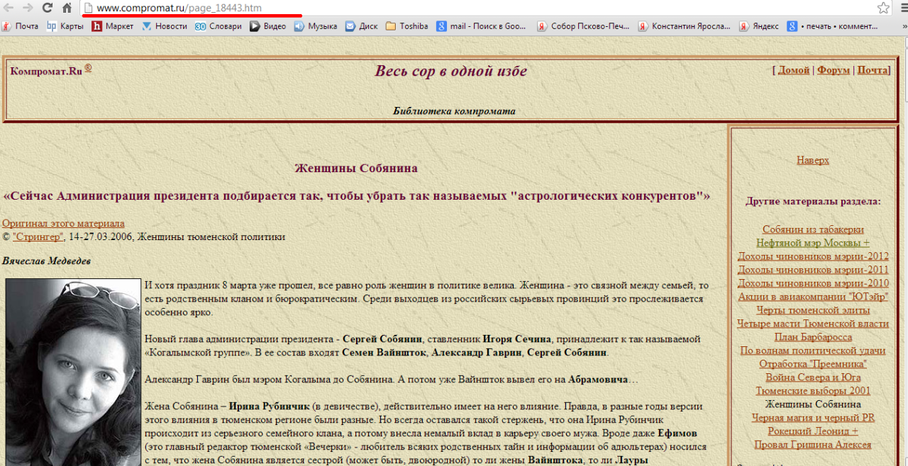Open the Видео bookmark
Viewport: 908px width, 466px height.
[268, 26]
